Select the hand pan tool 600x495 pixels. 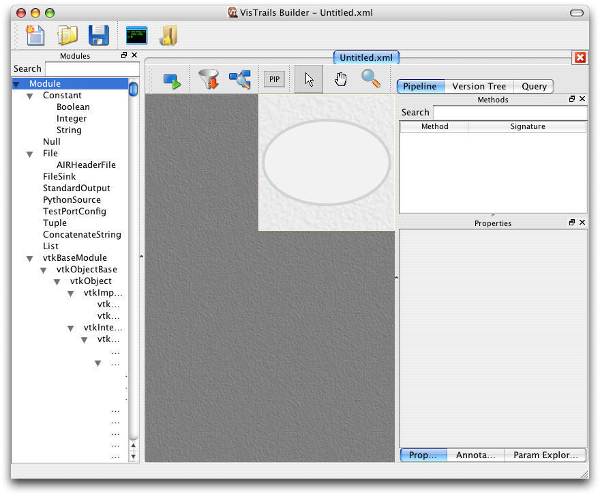point(341,79)
